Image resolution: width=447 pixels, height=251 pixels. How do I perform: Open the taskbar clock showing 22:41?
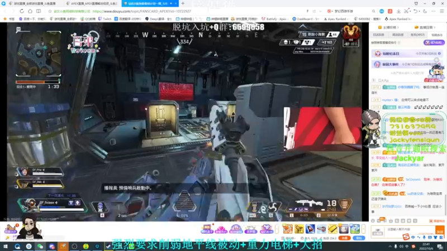426,247
